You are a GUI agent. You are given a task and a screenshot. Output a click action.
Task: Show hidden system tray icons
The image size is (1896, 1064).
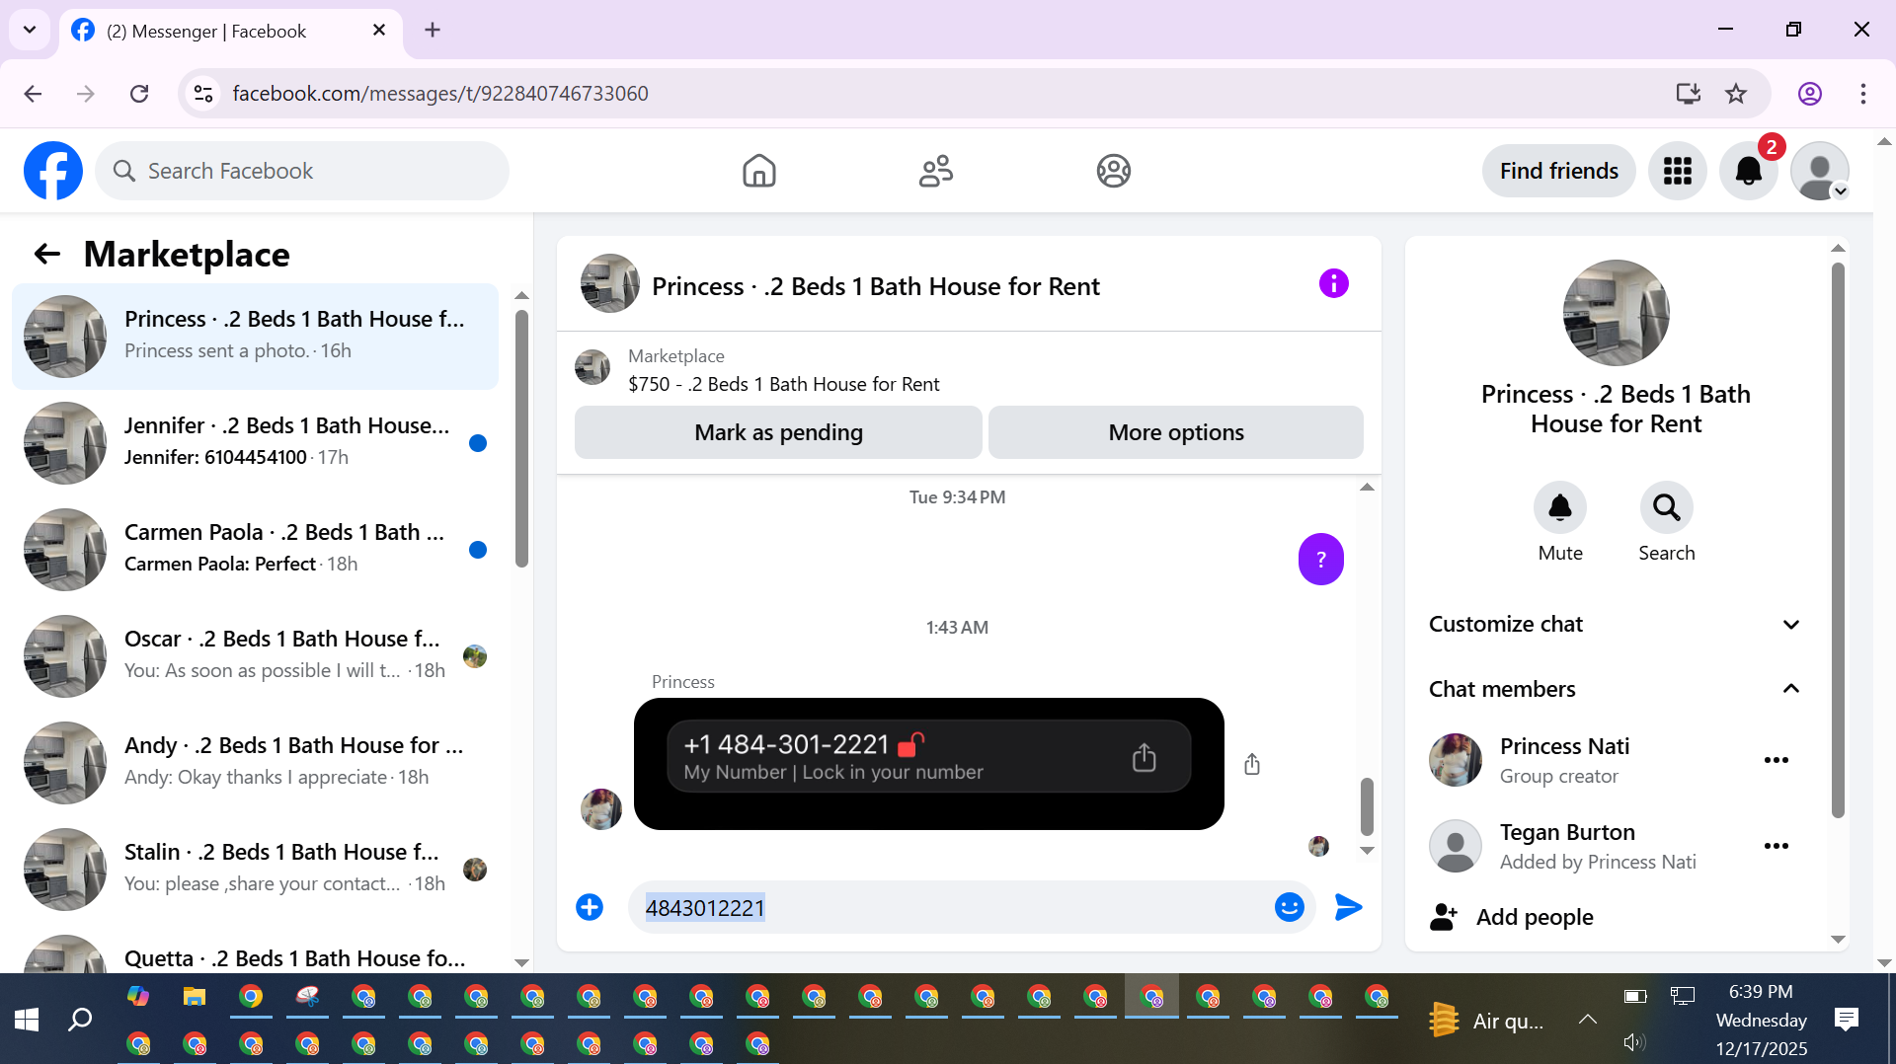[x=1587, y=1020]
